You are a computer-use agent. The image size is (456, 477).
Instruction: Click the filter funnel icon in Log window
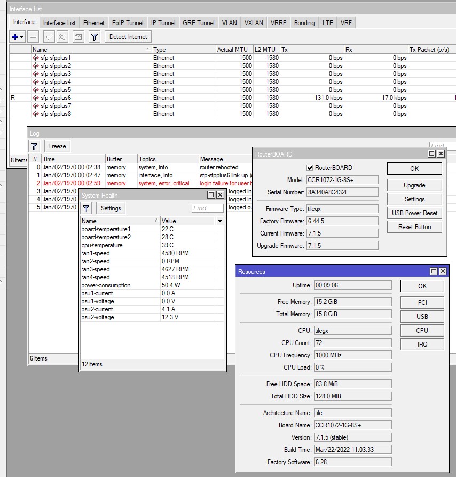pyautogui.click(x=34, y=146)
